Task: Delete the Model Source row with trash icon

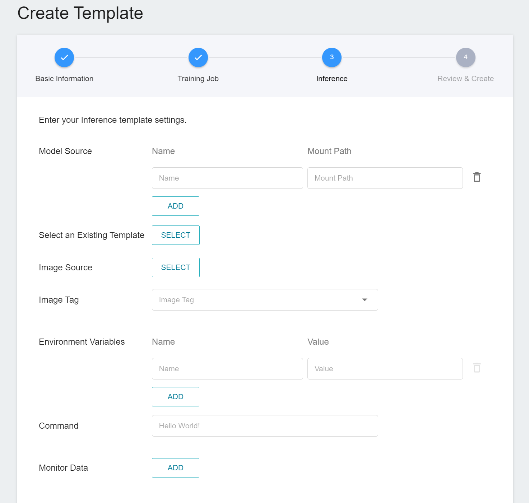Action: tap(477, 177)
